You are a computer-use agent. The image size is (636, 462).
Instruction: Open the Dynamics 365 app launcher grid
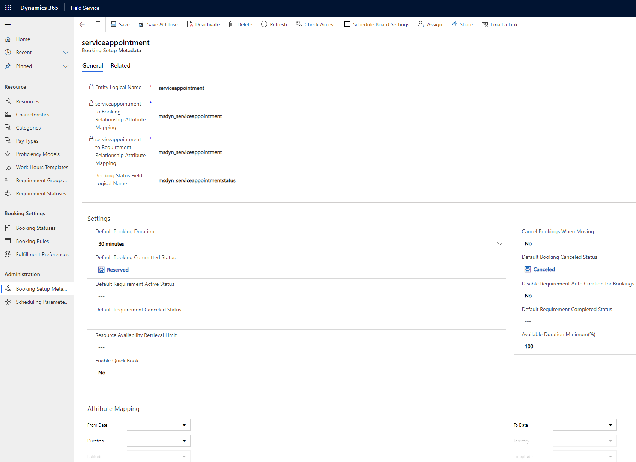8,8
